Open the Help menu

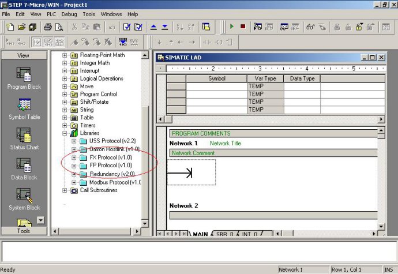click(x=133, y=14)
